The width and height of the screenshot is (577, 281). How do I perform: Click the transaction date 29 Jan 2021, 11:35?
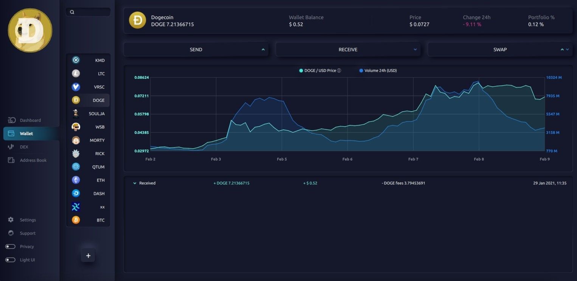click(550, 183)
